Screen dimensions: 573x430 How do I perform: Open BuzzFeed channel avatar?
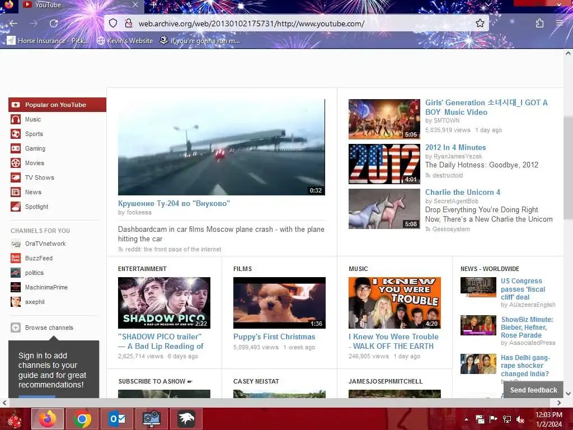pos(15,258)
